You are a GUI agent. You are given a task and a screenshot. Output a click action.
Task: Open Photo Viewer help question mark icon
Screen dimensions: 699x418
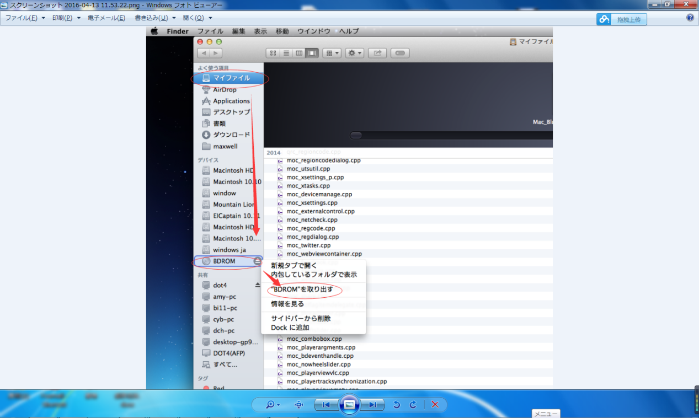click(690, 18)
